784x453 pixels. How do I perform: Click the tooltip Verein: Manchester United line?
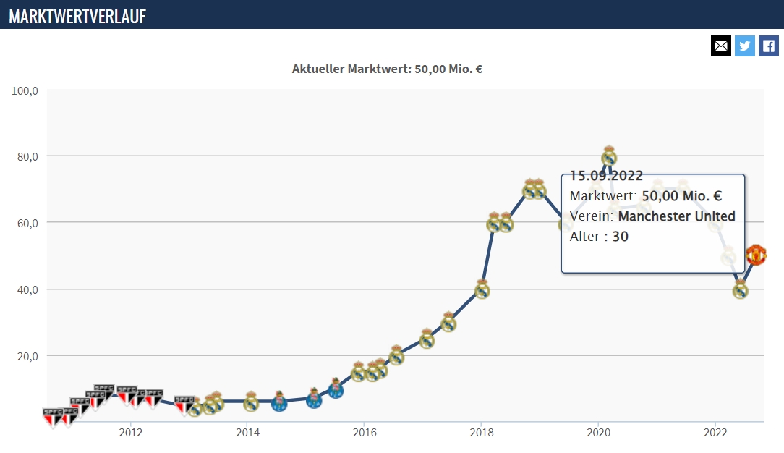click(652, 216)
